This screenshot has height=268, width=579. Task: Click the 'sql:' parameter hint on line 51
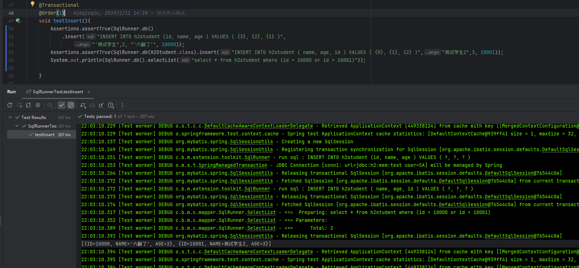click(x=91, y=36)
